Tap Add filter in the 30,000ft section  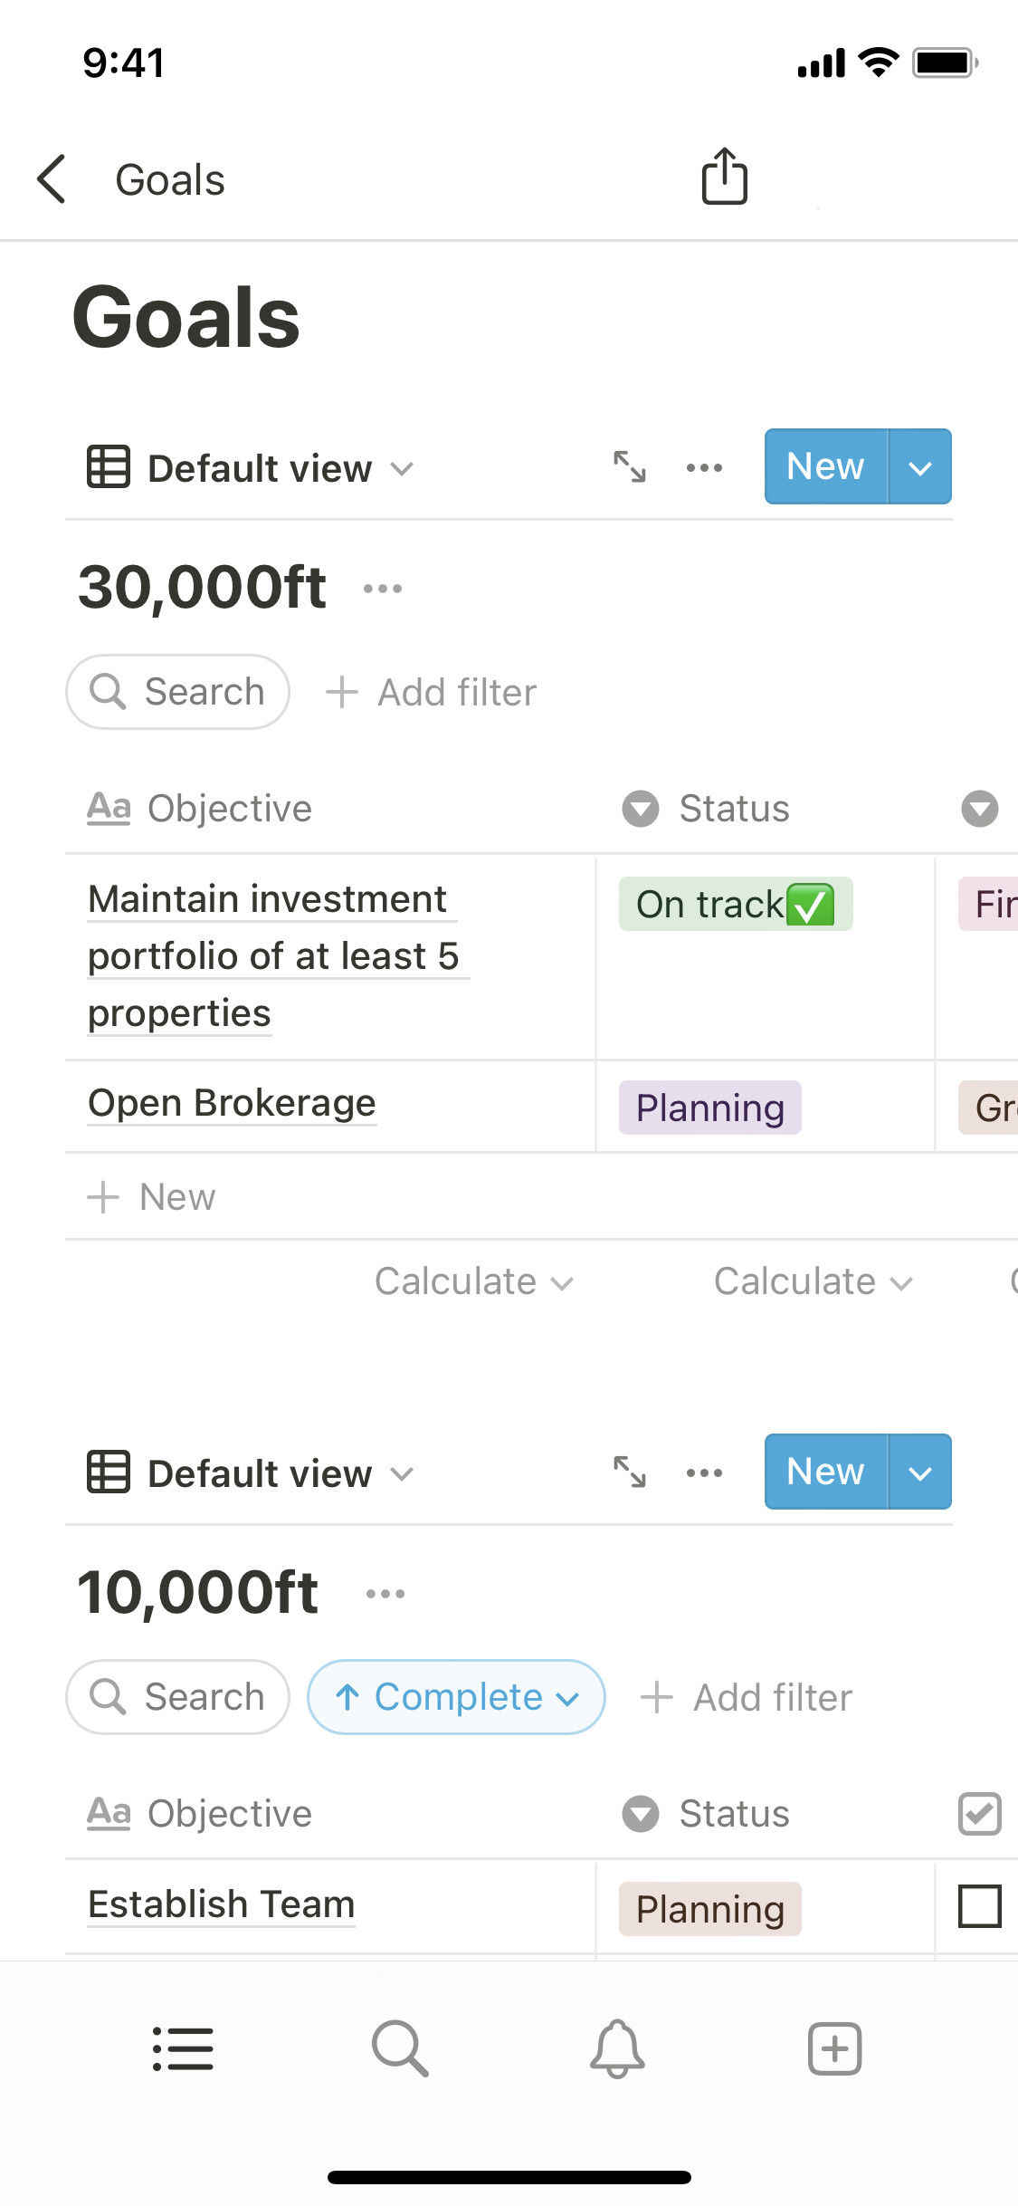pos(432,693)
